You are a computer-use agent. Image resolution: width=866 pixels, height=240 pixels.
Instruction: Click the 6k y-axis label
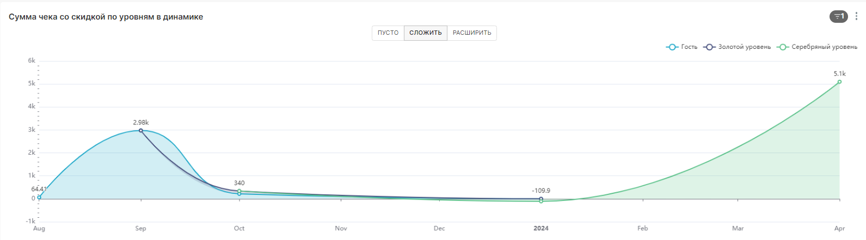32,61
